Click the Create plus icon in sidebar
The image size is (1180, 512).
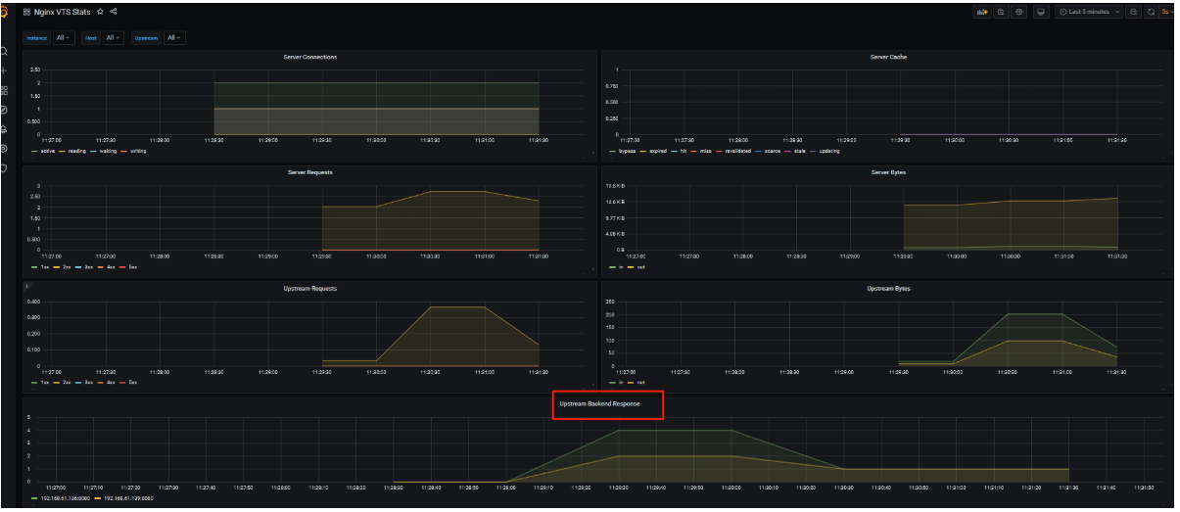[x=4, y=70]
